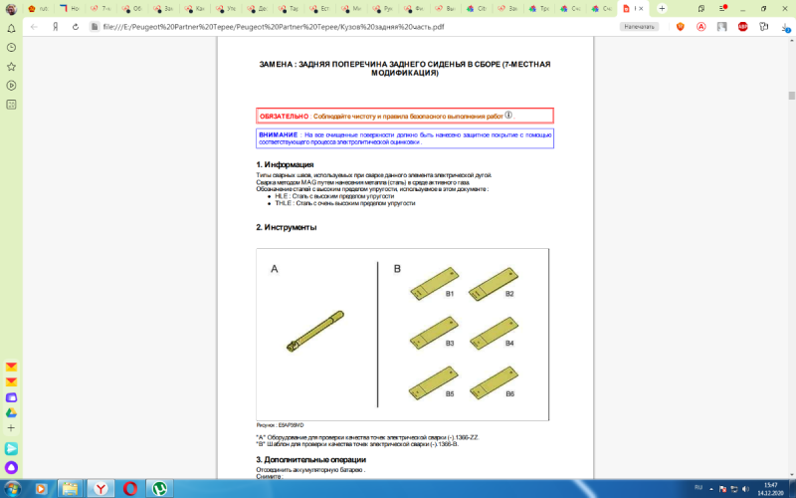Open Windows Media Player from taskbar
The height and width of the screenshot is (498, 796).
click(41, 489)
